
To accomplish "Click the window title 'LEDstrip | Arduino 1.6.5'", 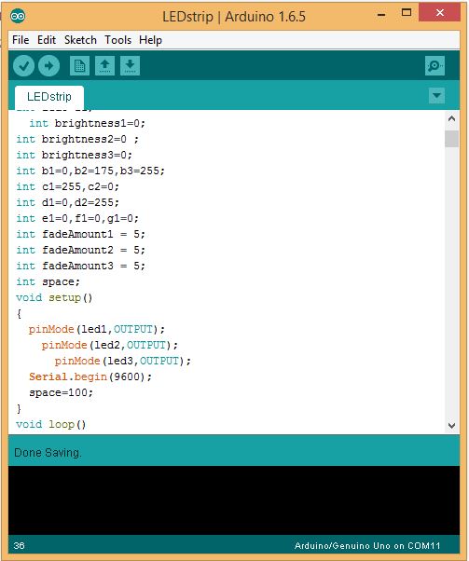I will click(x=234, y=17).
